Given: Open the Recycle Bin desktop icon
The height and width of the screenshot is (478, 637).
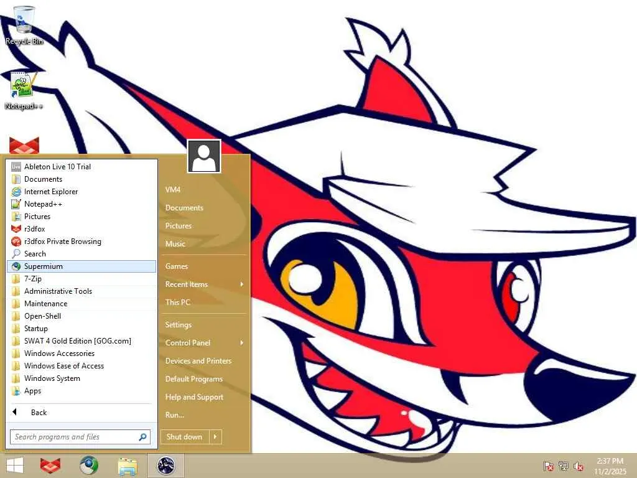Looking at the screenshot, I should click(x=24, y=25).
